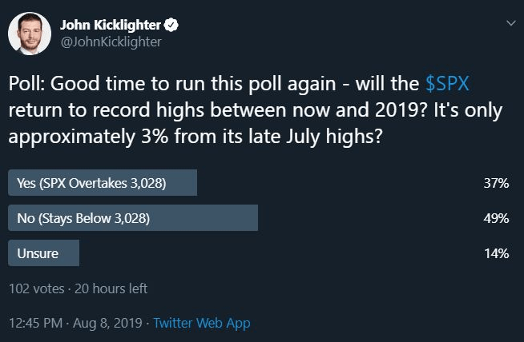Viewport: 524px width, 342px height.
Task: Open the tweet options chevron menu
Action: 511,23
